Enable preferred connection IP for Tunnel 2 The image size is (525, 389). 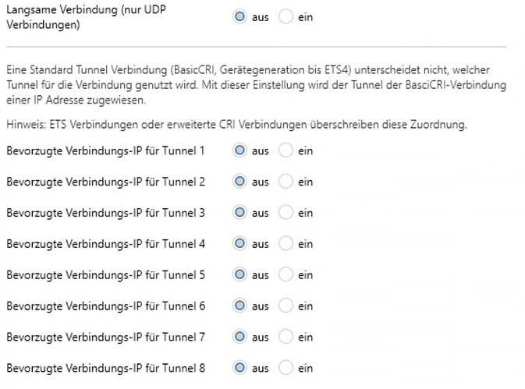click(x=286, y=182)
